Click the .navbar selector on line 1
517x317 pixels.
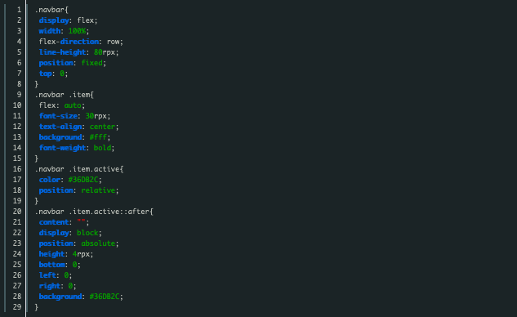[x=50, y=10]
